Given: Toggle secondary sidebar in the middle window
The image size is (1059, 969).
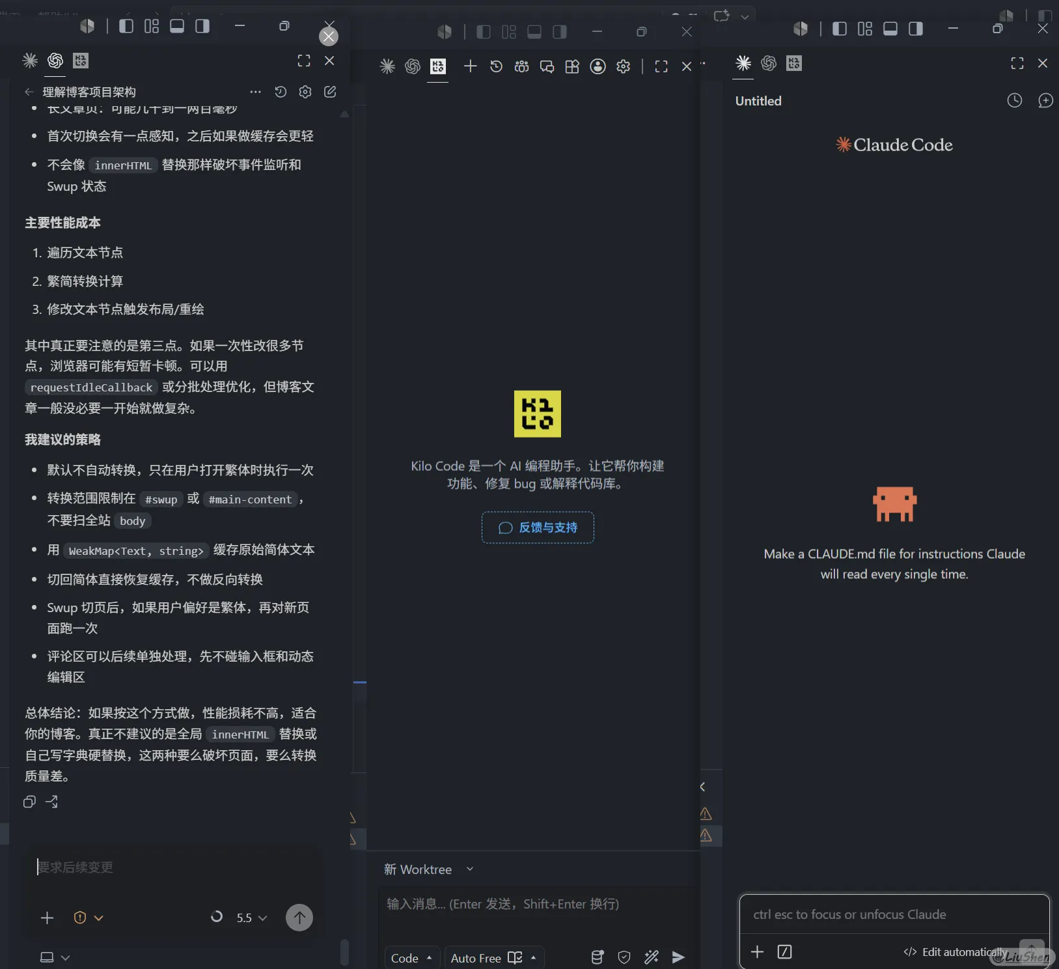Looking at the screenshot, I should point(560,32).
